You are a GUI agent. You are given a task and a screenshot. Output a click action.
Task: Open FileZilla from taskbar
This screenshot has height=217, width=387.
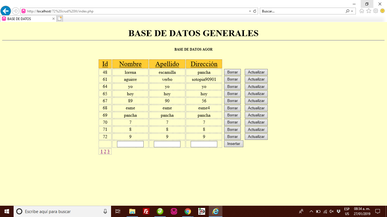pyautogui.click(x=146, y=211)
